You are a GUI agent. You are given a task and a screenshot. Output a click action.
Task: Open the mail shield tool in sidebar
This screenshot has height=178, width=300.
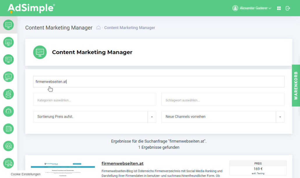pos(8,94)
